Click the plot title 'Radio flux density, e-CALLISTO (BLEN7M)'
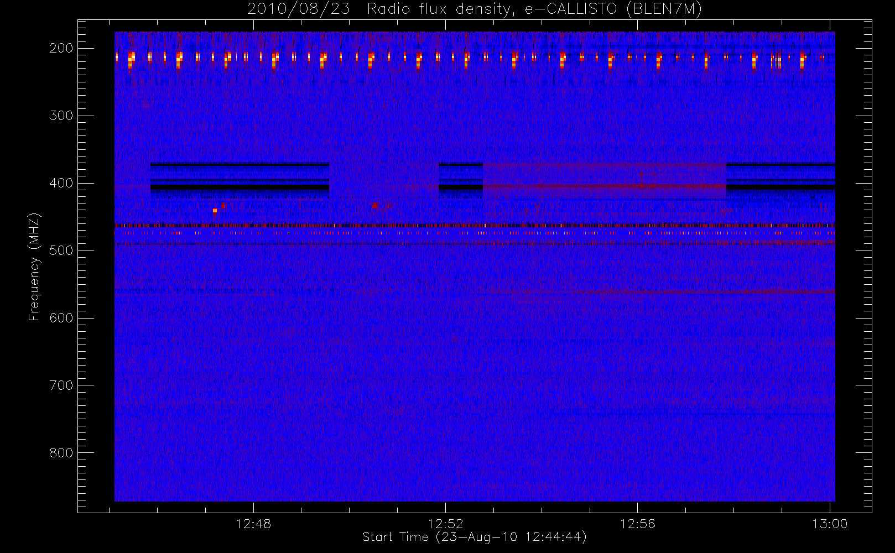The width and height of the screenshot is (895, 553). [x=534, y=9]
